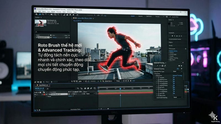Open the viewer magnification dropdown
Screen dimensions: 221x124
[x=81, y=81]
